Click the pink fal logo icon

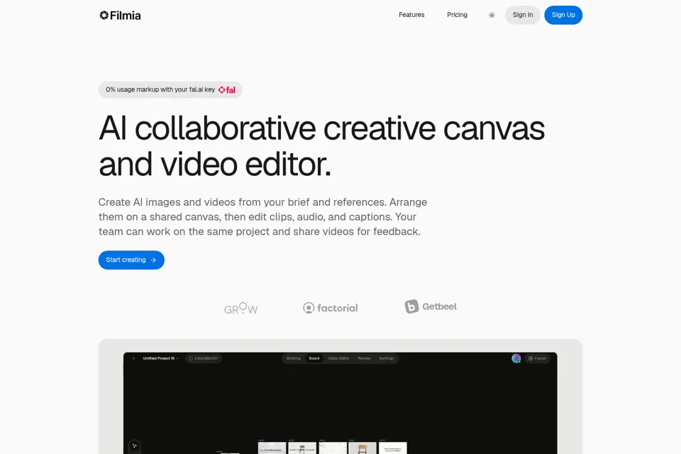point(227,90)
